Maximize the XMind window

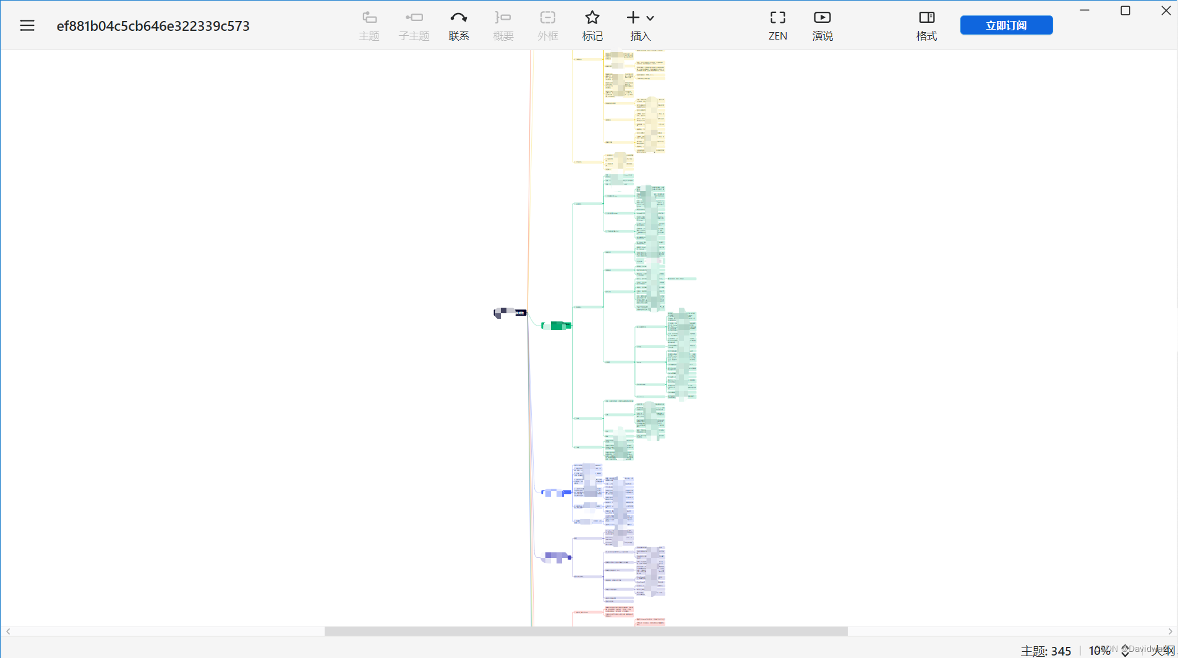tap(1125, 11)
